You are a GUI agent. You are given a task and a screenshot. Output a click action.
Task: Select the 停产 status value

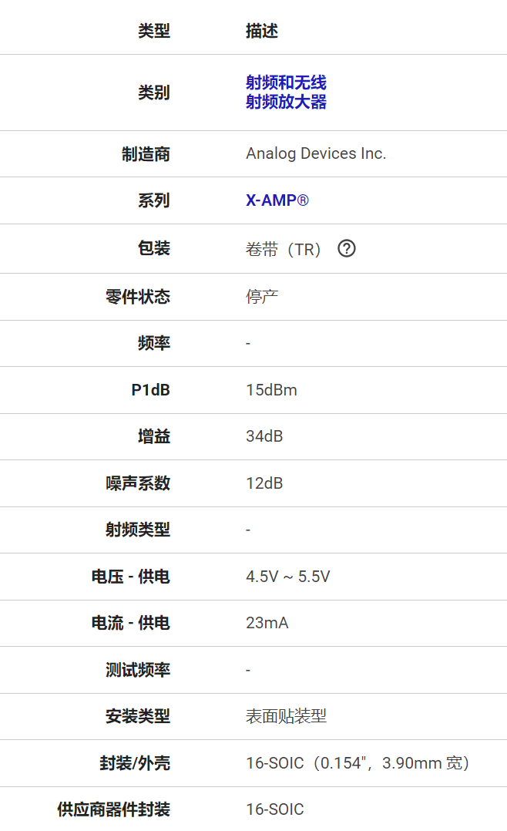(261, 296)
